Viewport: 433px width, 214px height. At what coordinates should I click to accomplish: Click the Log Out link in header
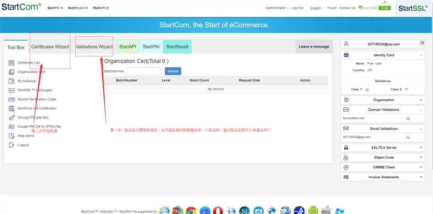click(x=297, y=8)
